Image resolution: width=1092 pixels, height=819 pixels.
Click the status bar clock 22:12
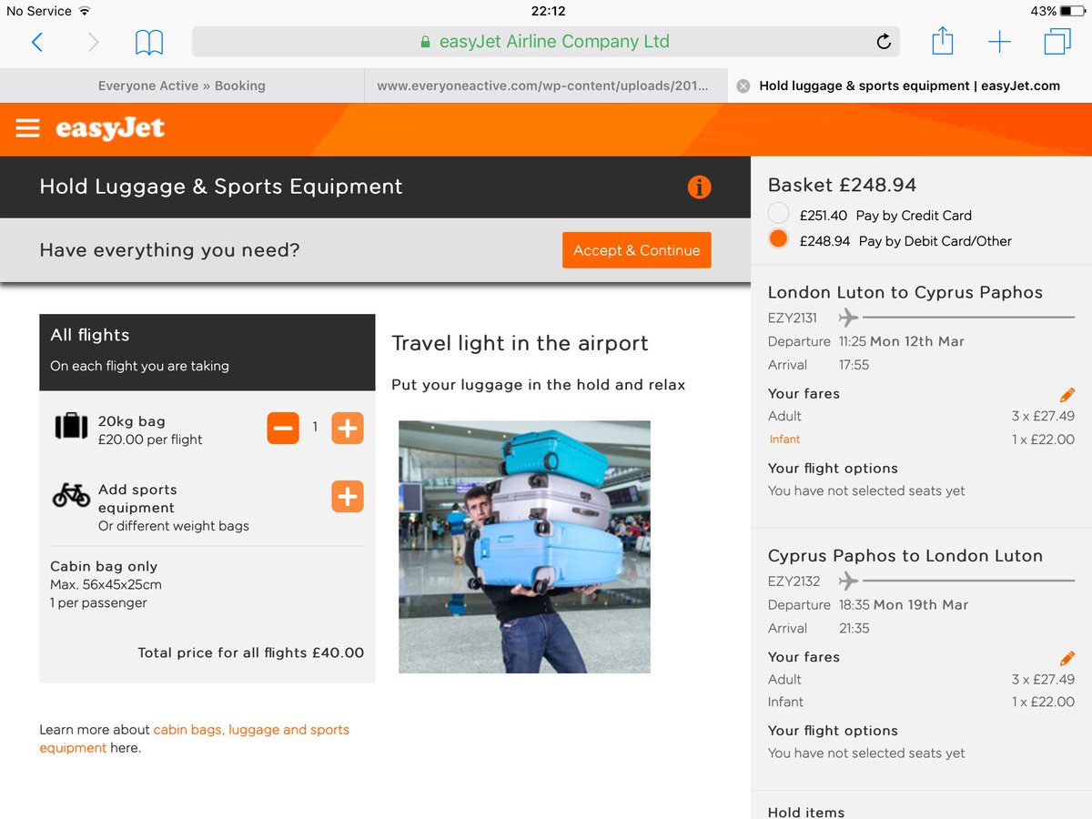pos(548,11)
